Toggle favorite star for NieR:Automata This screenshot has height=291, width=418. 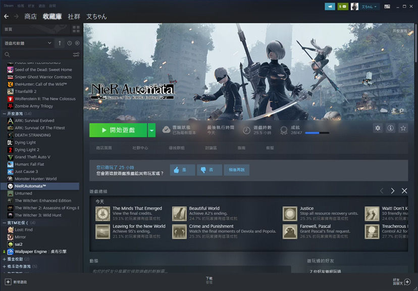403,128
